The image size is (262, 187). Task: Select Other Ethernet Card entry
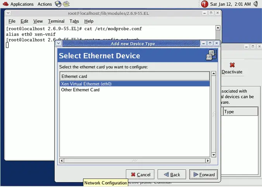tap(80, 90)
